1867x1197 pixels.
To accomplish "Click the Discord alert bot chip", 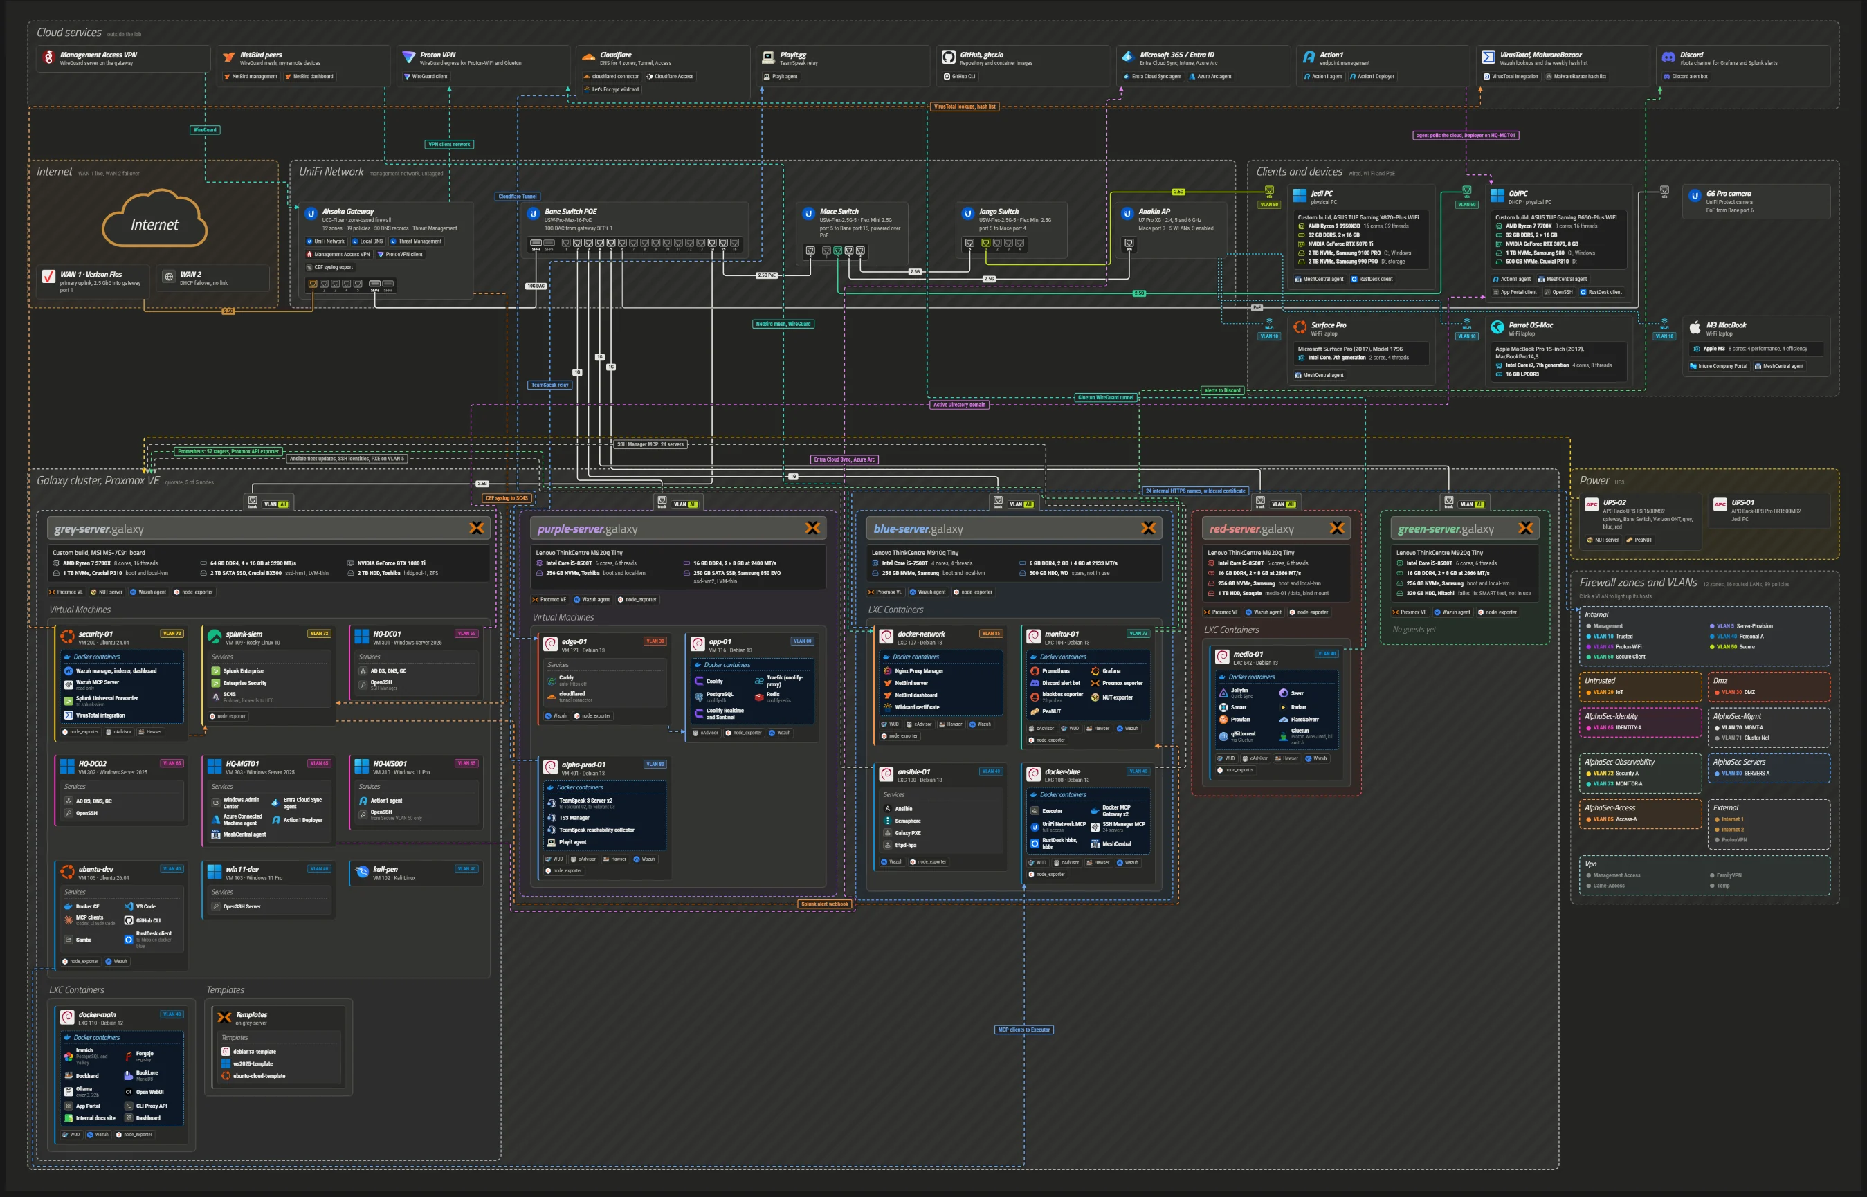I will 1685,77.
